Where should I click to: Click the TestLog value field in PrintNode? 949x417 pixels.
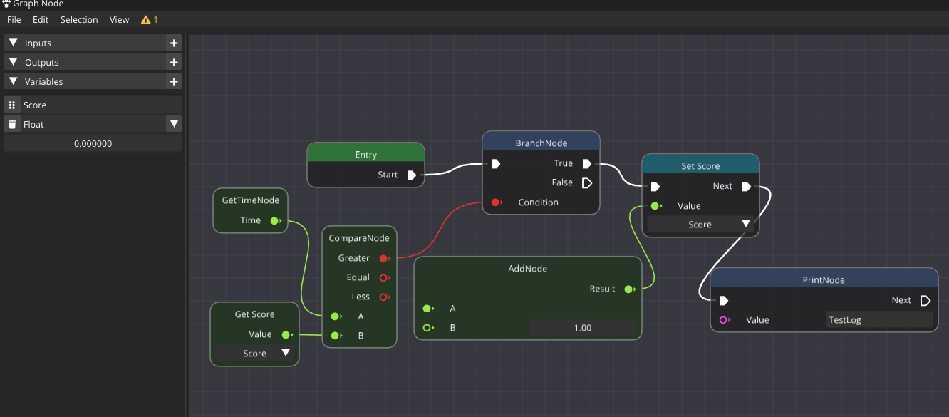click(x=878, y=320)
